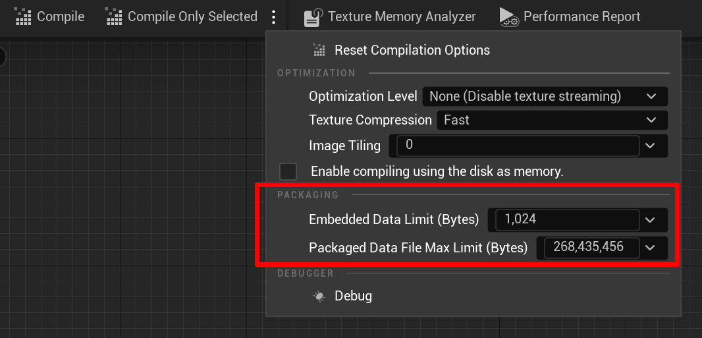Expand the Image Tiling chevron arrow
This screenshot has height=338, width=702.
pos(650,146)
